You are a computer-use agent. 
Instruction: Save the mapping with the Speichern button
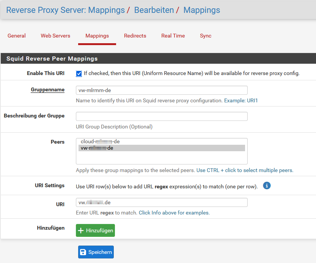[96, 252]
